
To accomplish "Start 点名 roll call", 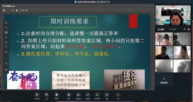I will click(46, 96).
